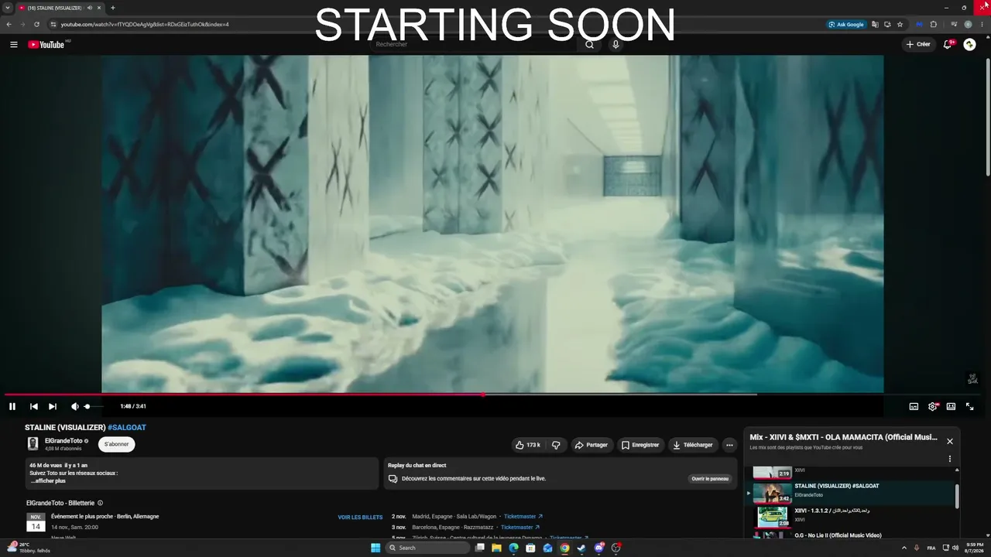
Task: Click VOIR LES BILLETS link
Action: (x=360, y=517)
